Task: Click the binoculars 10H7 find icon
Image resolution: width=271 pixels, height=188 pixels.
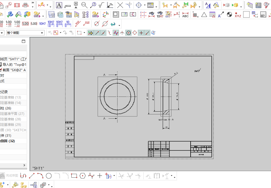Action: pyautogui.click(x=160, y=15)
